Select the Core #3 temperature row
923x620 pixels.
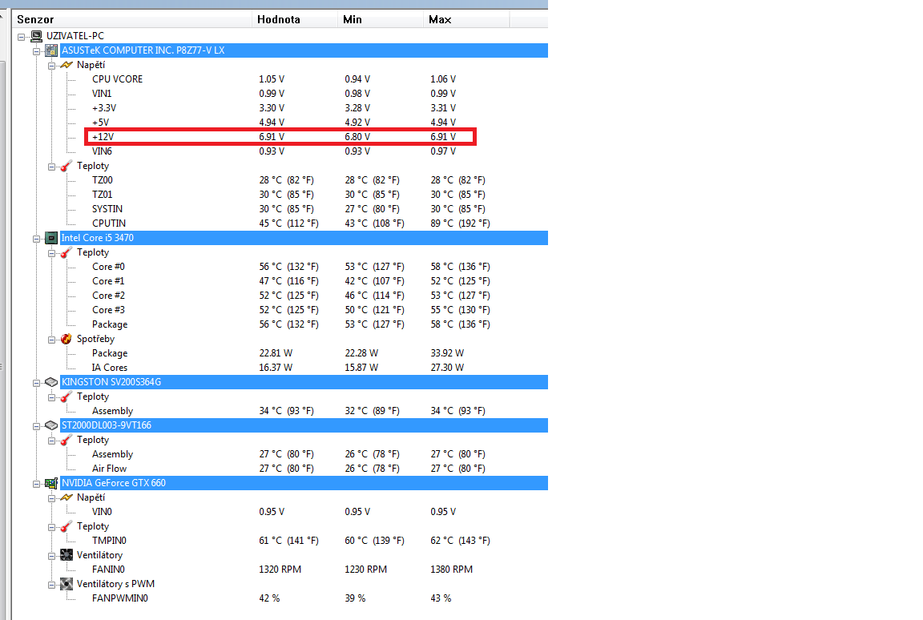(x=292, y=310)
